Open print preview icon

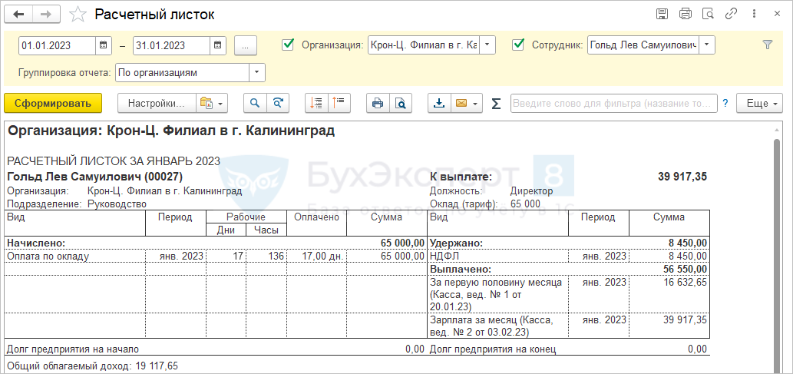[x=400, y=103]
